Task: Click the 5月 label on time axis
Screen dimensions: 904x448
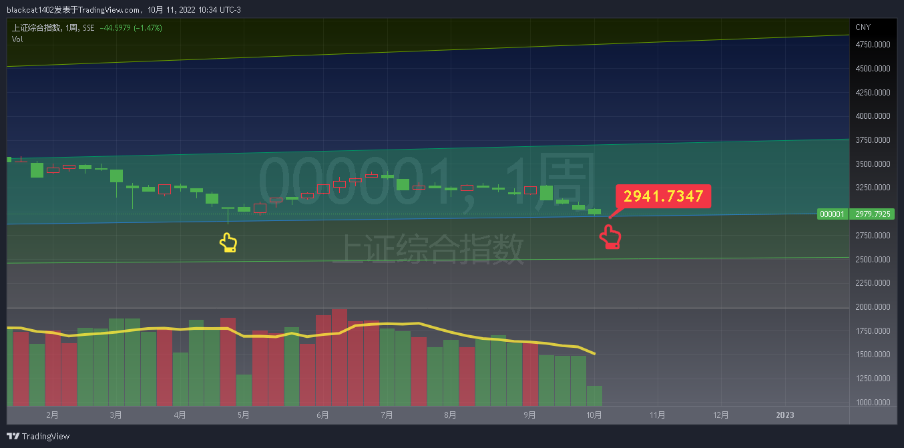Action: [x=244, y=415]
